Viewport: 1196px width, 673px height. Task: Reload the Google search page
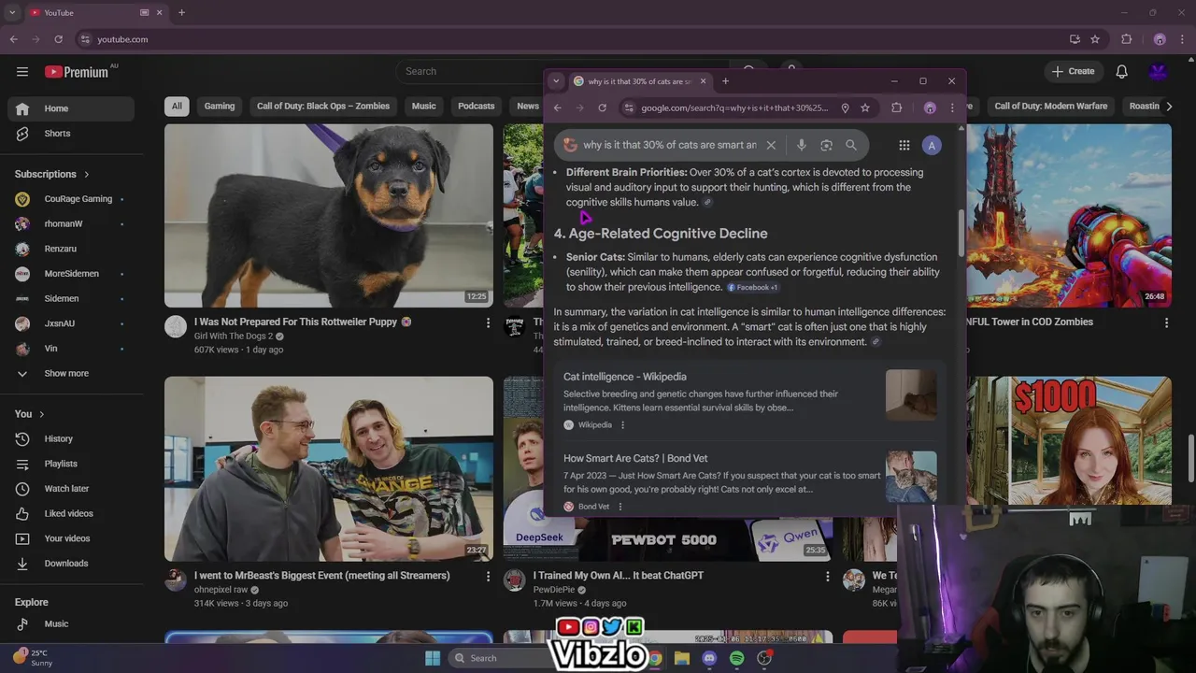pyautogui.click(x=602, y=107)
